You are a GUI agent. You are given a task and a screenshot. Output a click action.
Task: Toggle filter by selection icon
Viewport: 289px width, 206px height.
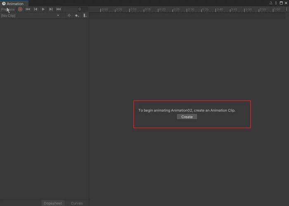(69, 16)
